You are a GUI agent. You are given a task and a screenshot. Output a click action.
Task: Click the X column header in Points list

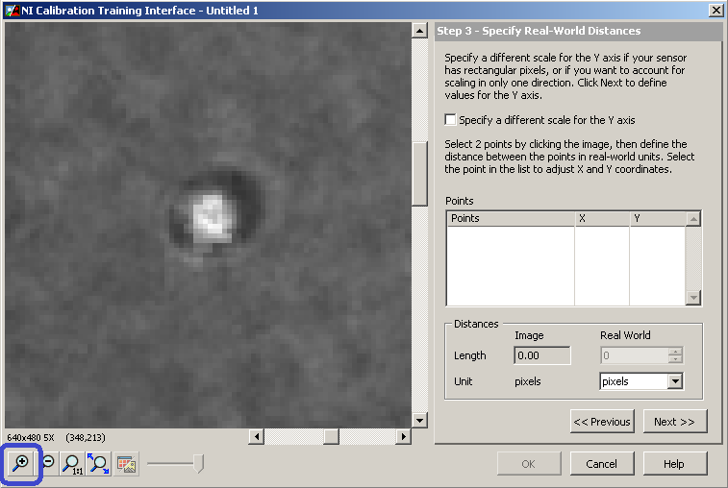pyautogui.click(x=602, y=218)
